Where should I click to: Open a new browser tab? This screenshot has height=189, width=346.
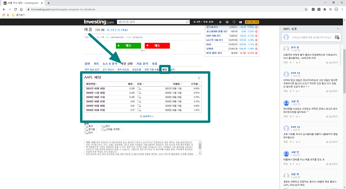[x=48, y=3]
